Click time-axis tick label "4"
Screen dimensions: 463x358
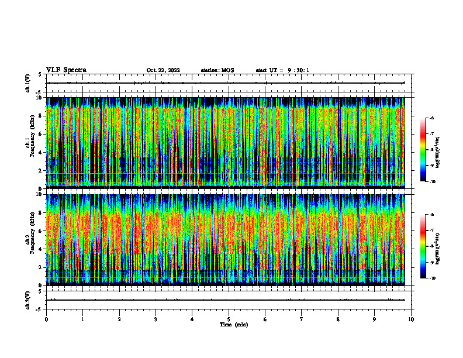click(192, 319)
